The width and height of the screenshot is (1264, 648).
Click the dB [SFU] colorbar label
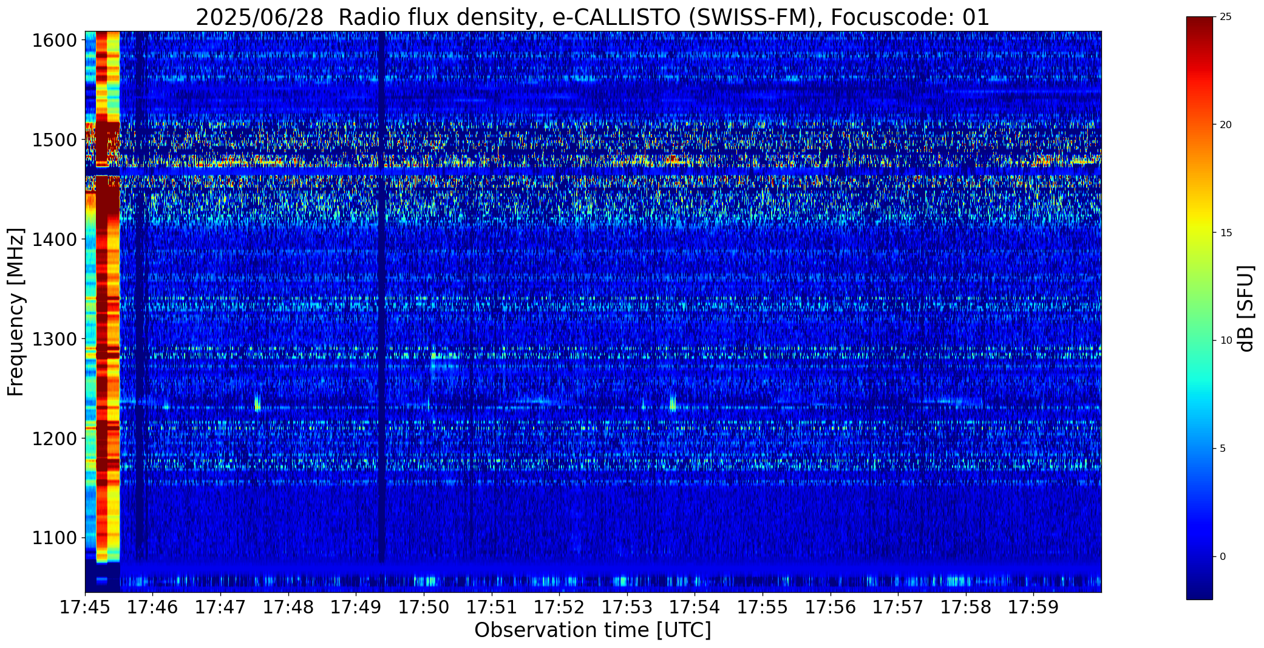pos(1246,309)
